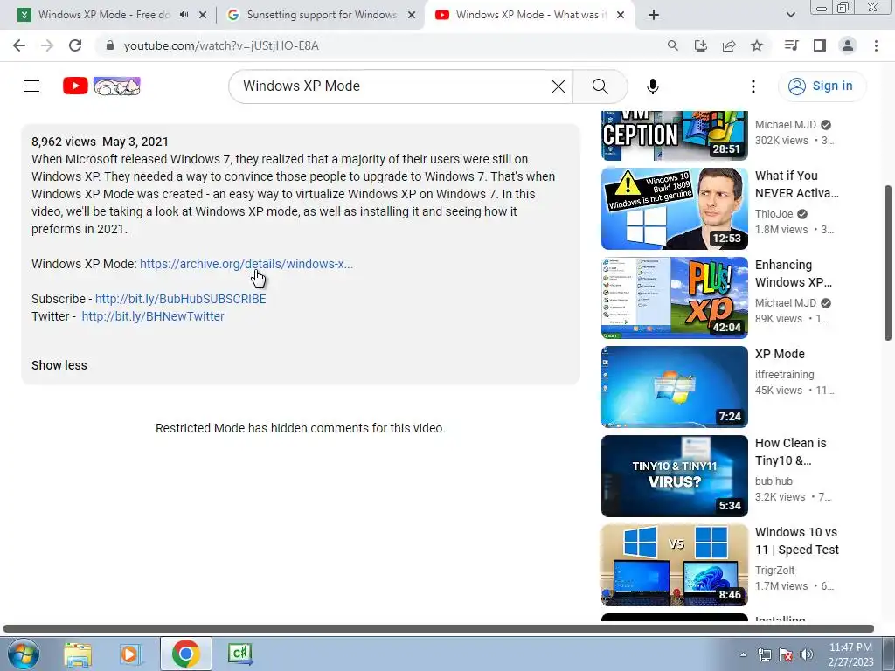Screen dimensions: 895x671
Task: Toggle Chrome side panel
Action: 820,45
